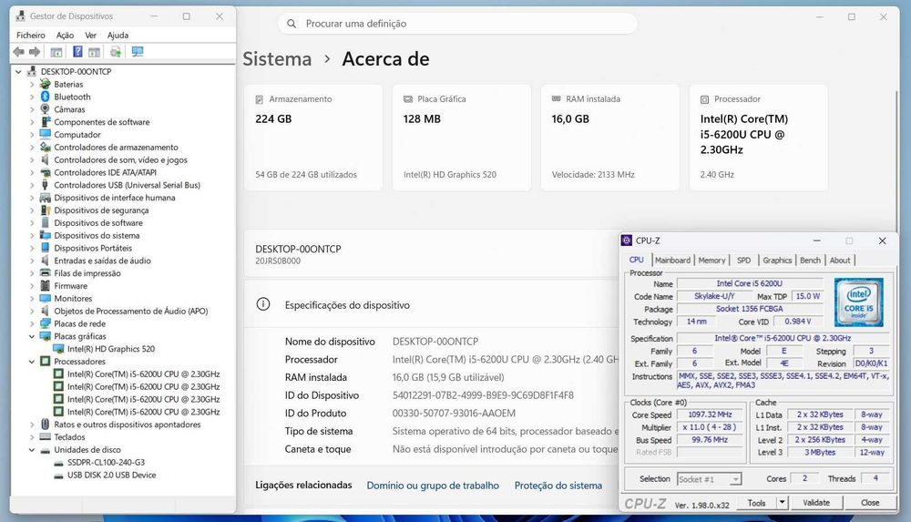This screenshot has width=911, height=522.
Task: Switch to the Bench tab in CPU-Z
Action: point(810,260)
